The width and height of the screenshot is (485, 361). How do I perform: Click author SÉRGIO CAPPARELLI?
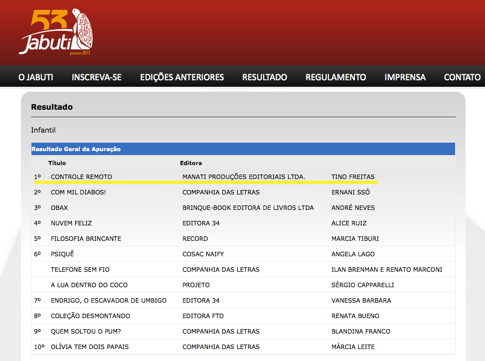(x=363, y=285)
